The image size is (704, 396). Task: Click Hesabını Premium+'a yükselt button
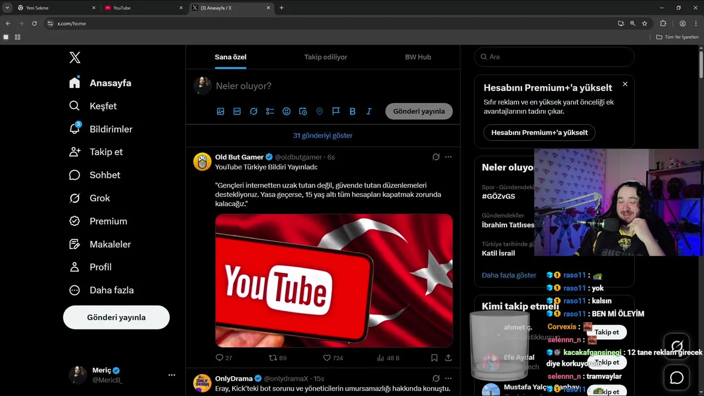(540, 133)
